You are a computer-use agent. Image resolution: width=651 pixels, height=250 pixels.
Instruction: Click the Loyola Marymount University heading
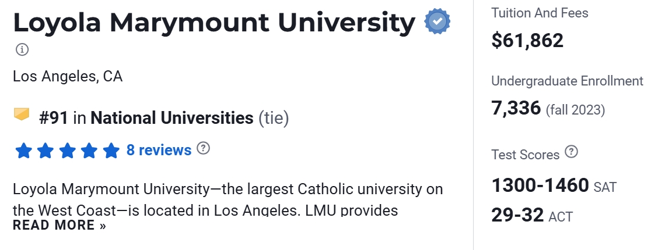[x=213, y=23]
